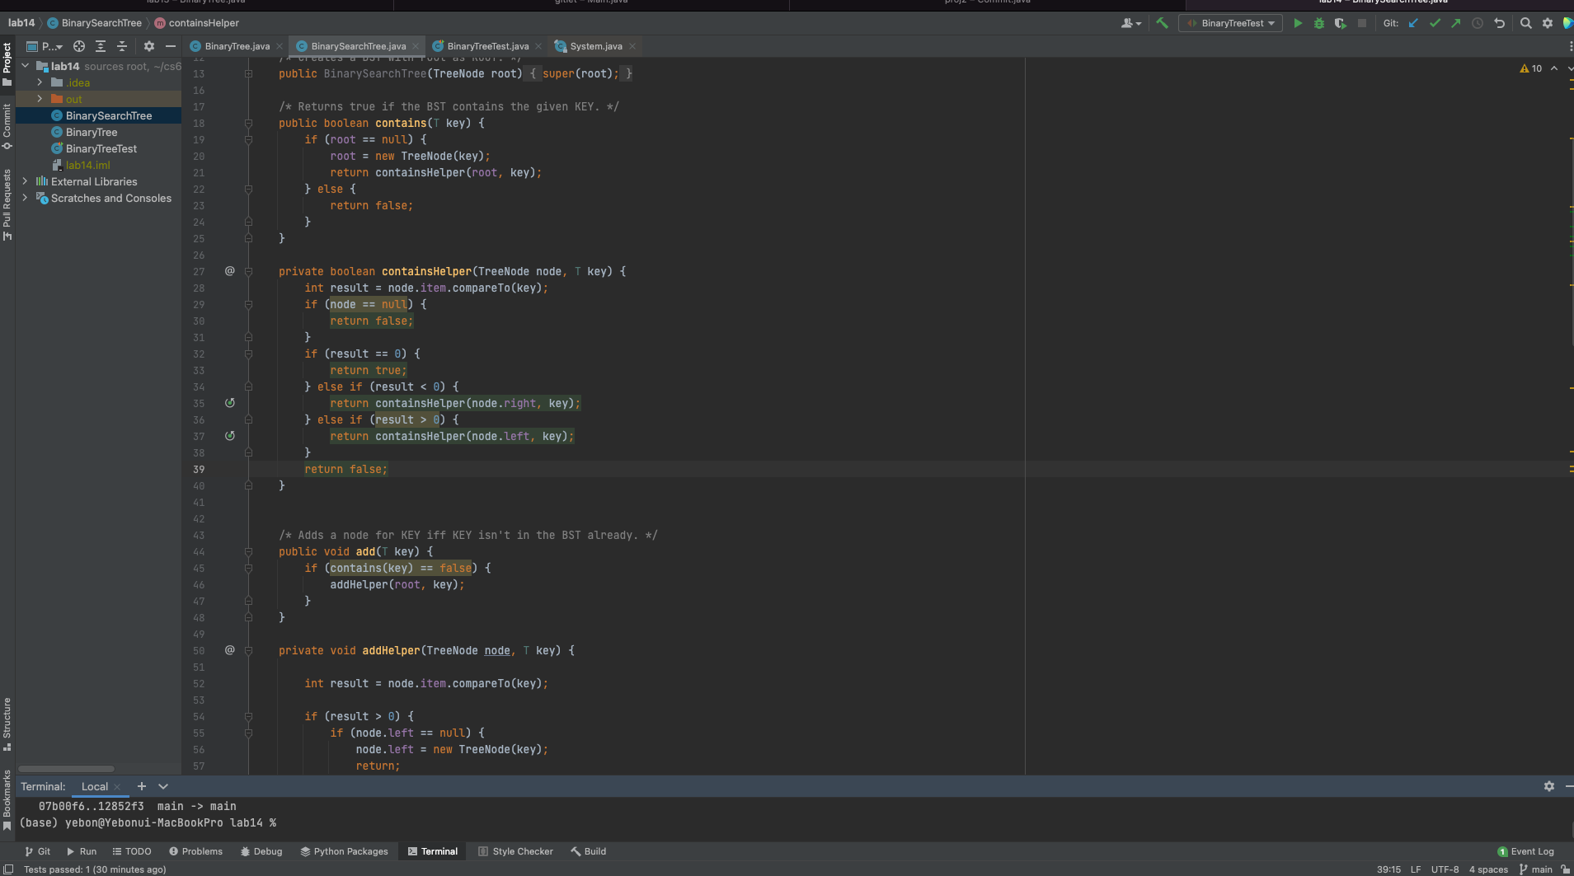Open Search Everywhere magnifying glass
Screen dimensions: 1574x876
click(1525, 23)
